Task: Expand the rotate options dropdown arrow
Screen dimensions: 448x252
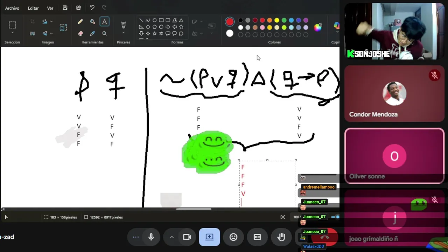Action: [51, 22]
